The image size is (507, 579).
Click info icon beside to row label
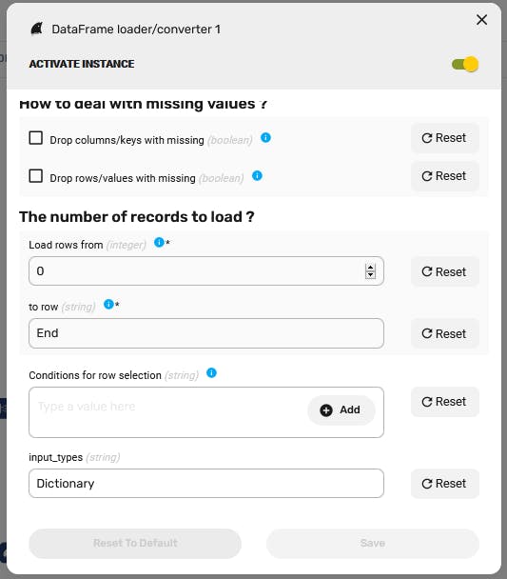pos(108,305)
